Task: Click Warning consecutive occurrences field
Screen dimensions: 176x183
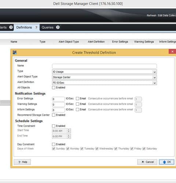Action: pyautogui.click(x=138, y=105)
